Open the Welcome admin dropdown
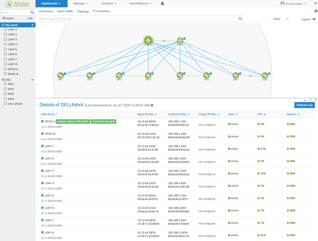318x241 pixels. (293, 4)
